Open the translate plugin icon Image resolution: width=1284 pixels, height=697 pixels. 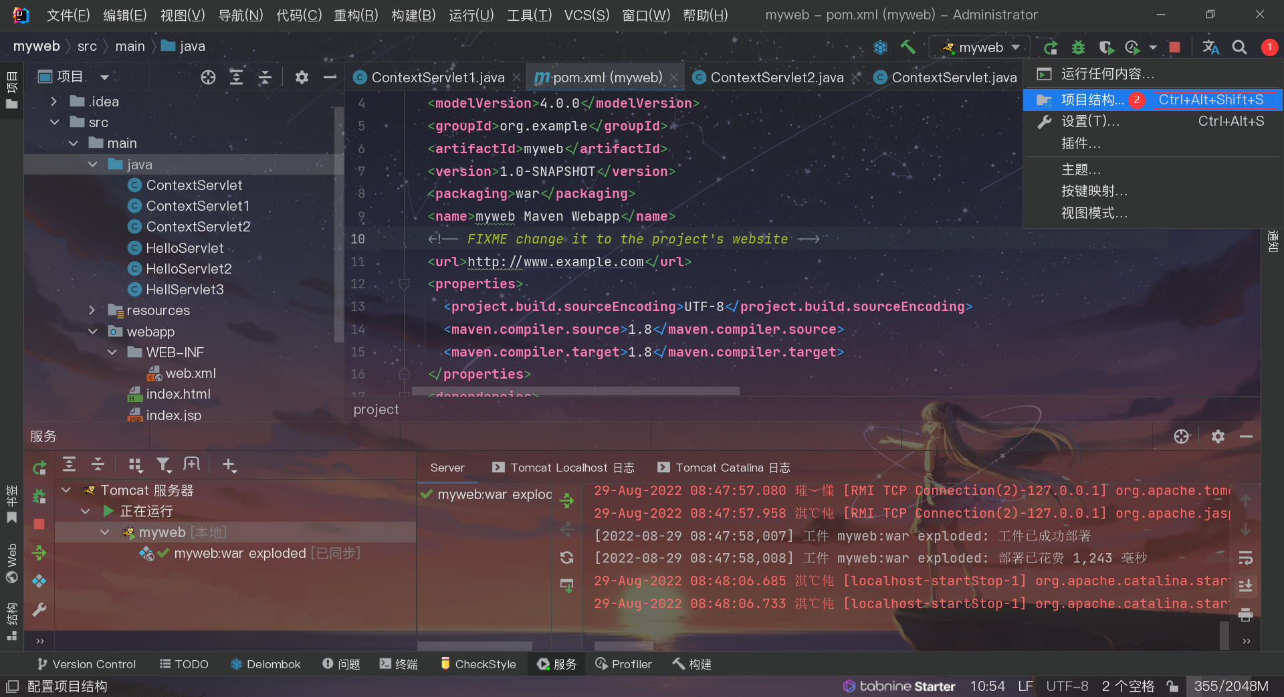point(1210,47)
